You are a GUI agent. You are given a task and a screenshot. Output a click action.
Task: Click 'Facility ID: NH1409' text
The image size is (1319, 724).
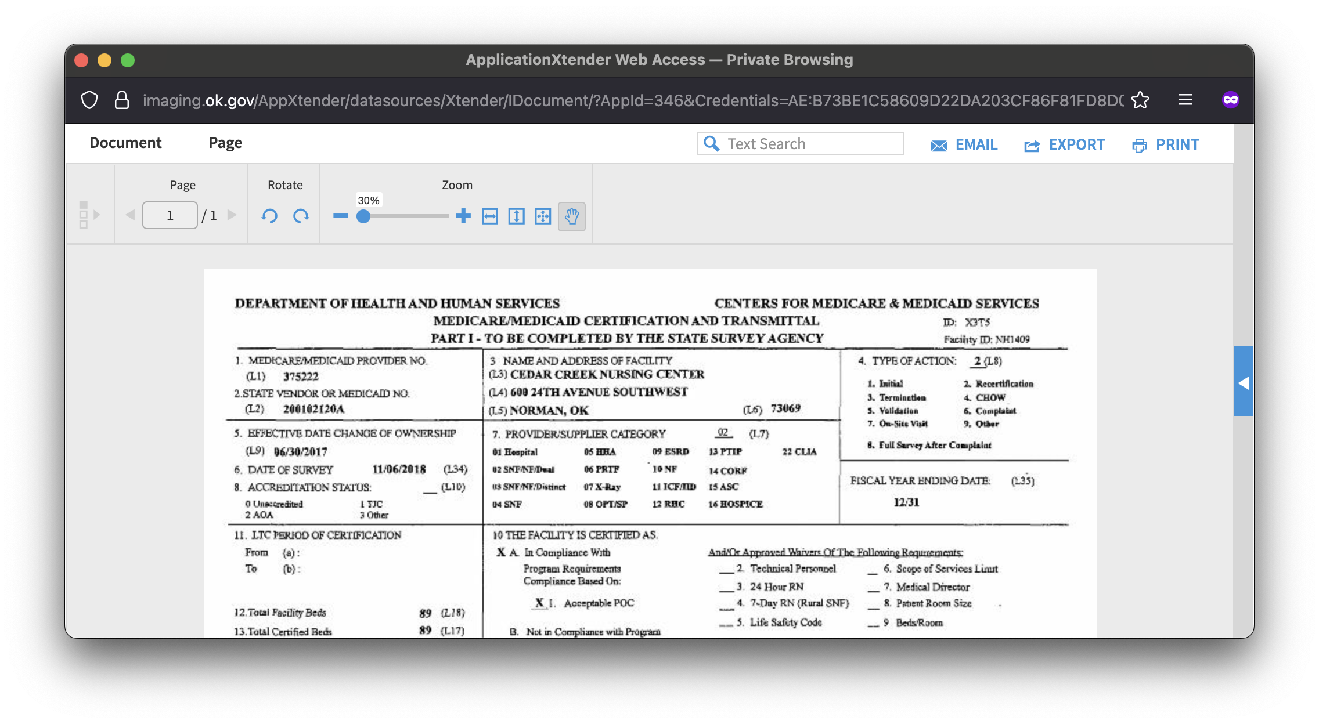[x=986, y=339]
